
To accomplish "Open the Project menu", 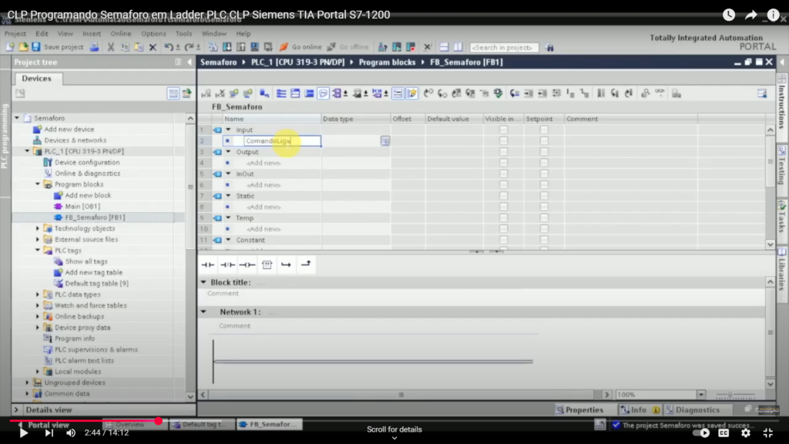I will click(x=15, y=34).
